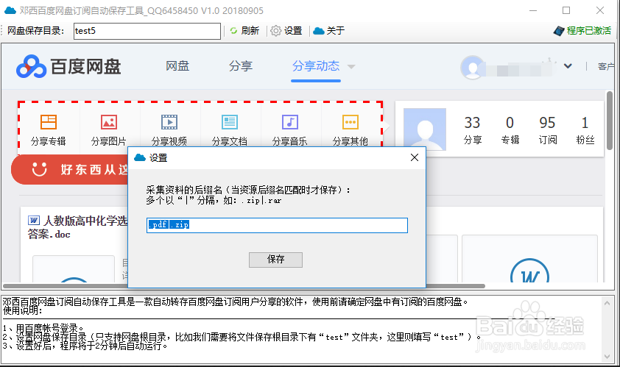Expand the dropdown arrow next to 分享动态
The width and height of the screenshot is (620, 367).
pos(350,66)
